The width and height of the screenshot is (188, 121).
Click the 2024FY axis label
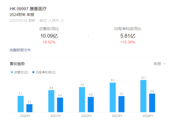148,116
